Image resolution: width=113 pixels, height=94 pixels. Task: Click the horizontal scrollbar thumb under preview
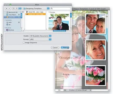pos(59,31)
